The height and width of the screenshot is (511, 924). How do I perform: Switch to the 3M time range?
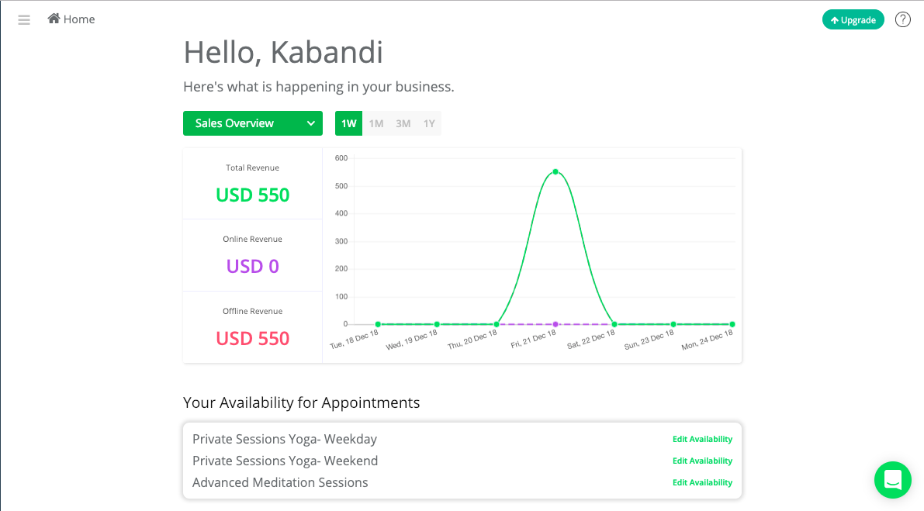pyautogui.click(x=403, y=123)
